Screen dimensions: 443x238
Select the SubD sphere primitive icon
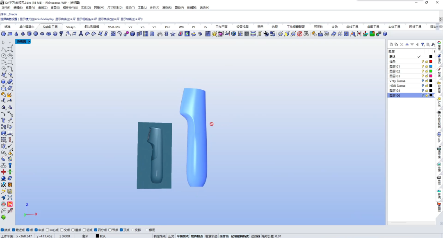point(36,34)
